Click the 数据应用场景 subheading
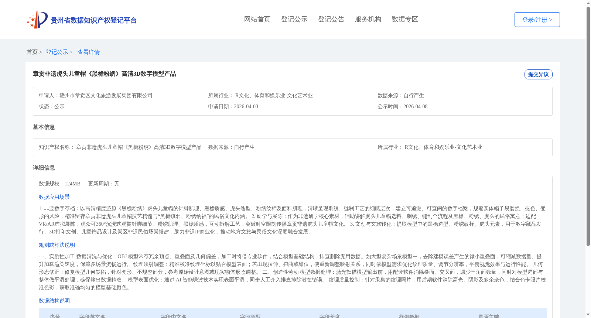 (54, 197)
